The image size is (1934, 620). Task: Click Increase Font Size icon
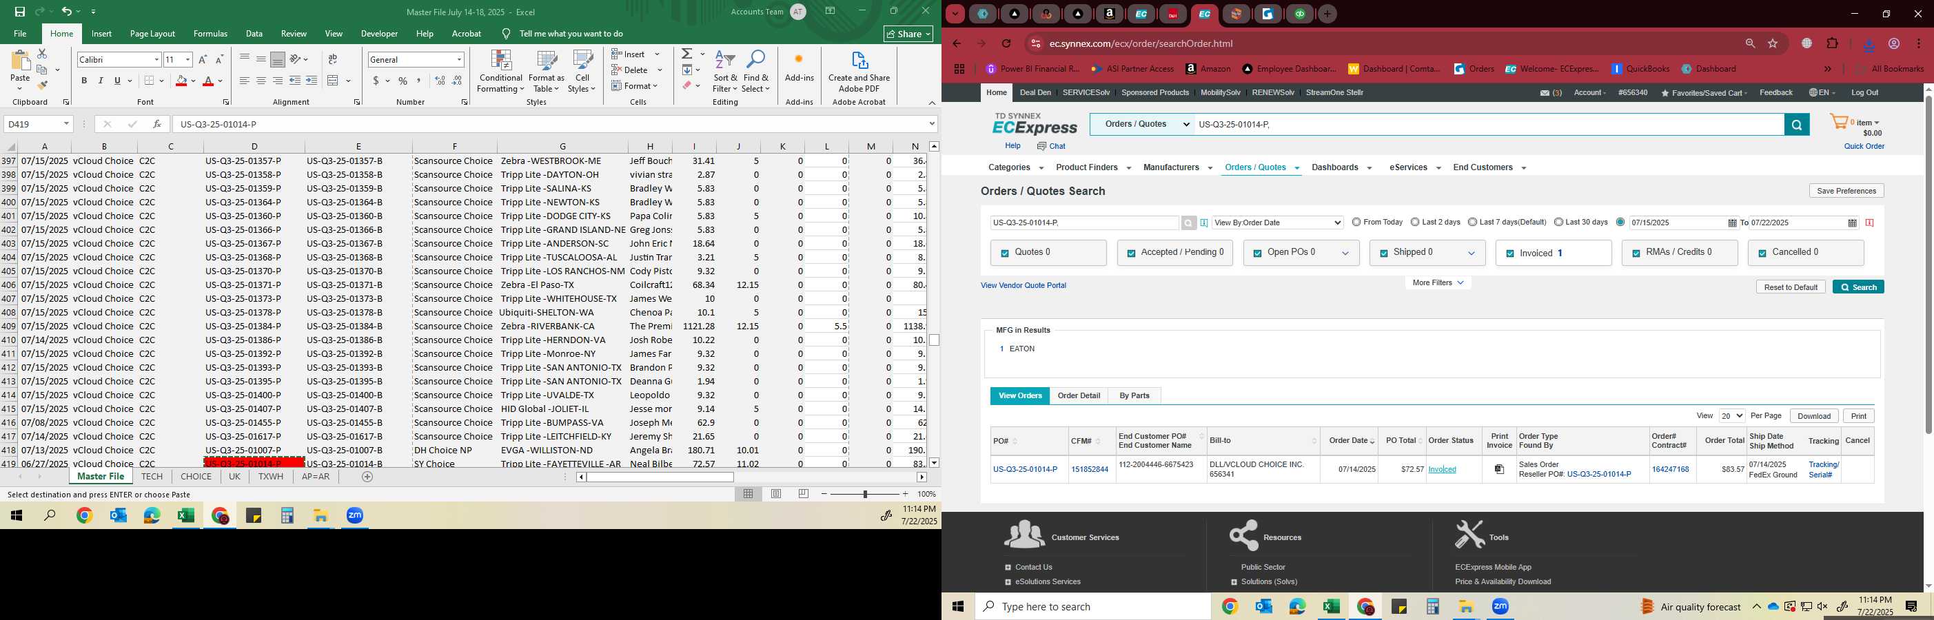pyautogui.click(x=203, y=59)
